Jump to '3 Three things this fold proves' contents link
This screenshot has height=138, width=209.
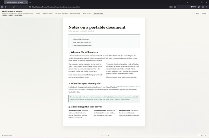click(81, 45)
